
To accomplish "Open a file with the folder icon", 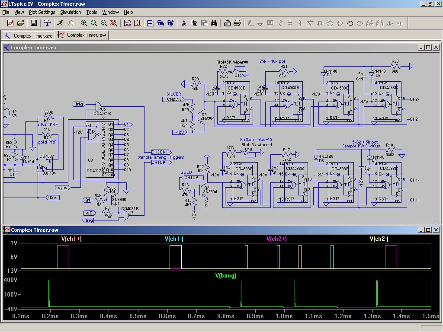I will 20,23.
